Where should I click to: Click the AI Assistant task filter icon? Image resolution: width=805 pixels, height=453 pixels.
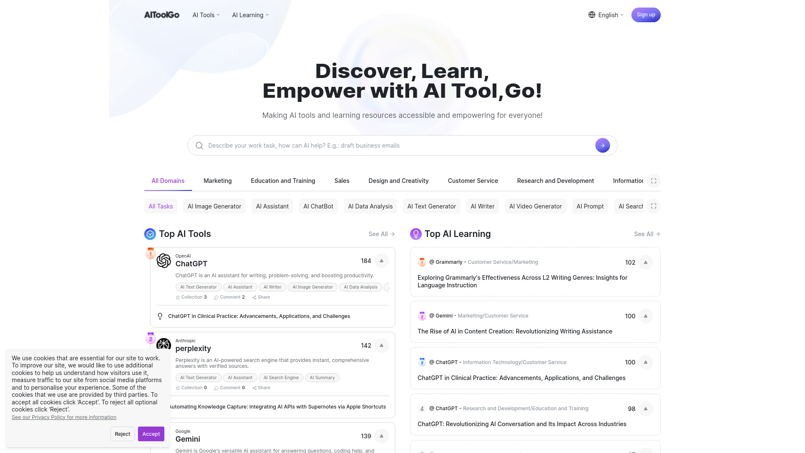pyautogui.click(x=273, y=206)
